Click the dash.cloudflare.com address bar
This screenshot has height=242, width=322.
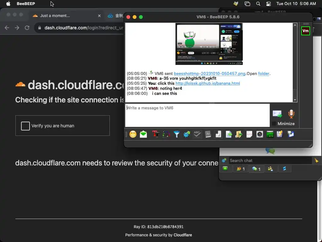pos(84,28)
